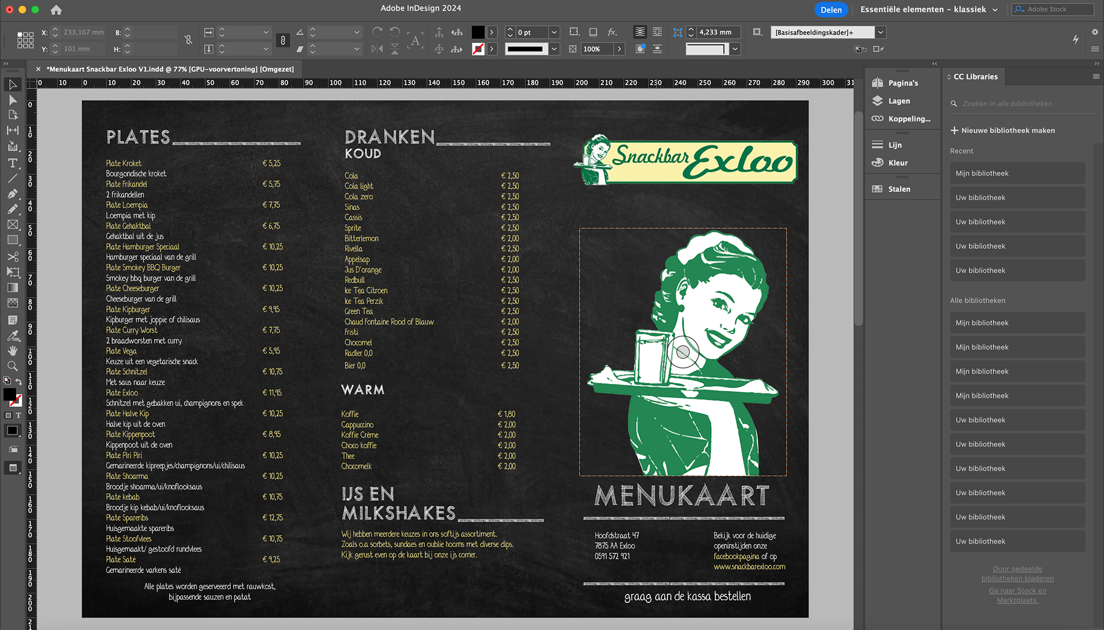Open the object style Basisafbeeldingskader dropdown

(881, 32)
